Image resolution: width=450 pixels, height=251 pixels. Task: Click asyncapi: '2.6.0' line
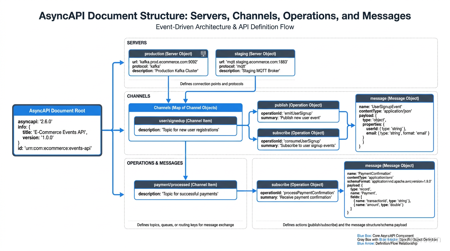(35, 121)
